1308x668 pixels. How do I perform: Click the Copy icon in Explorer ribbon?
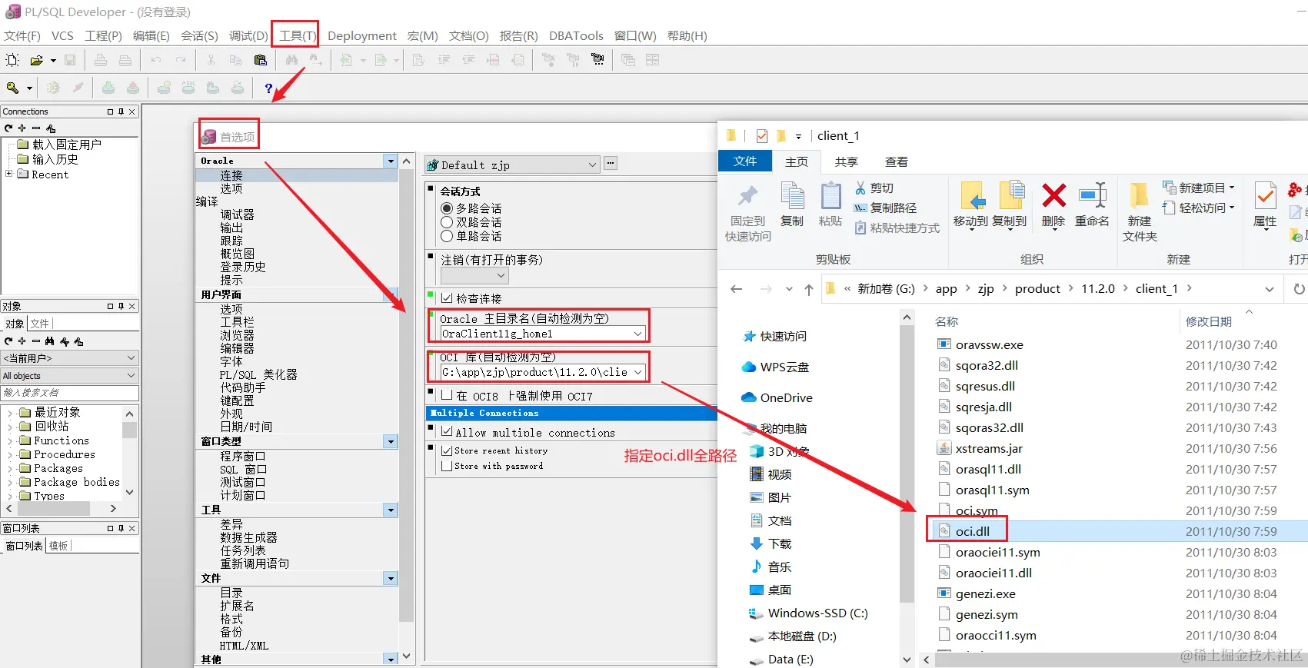791,195
